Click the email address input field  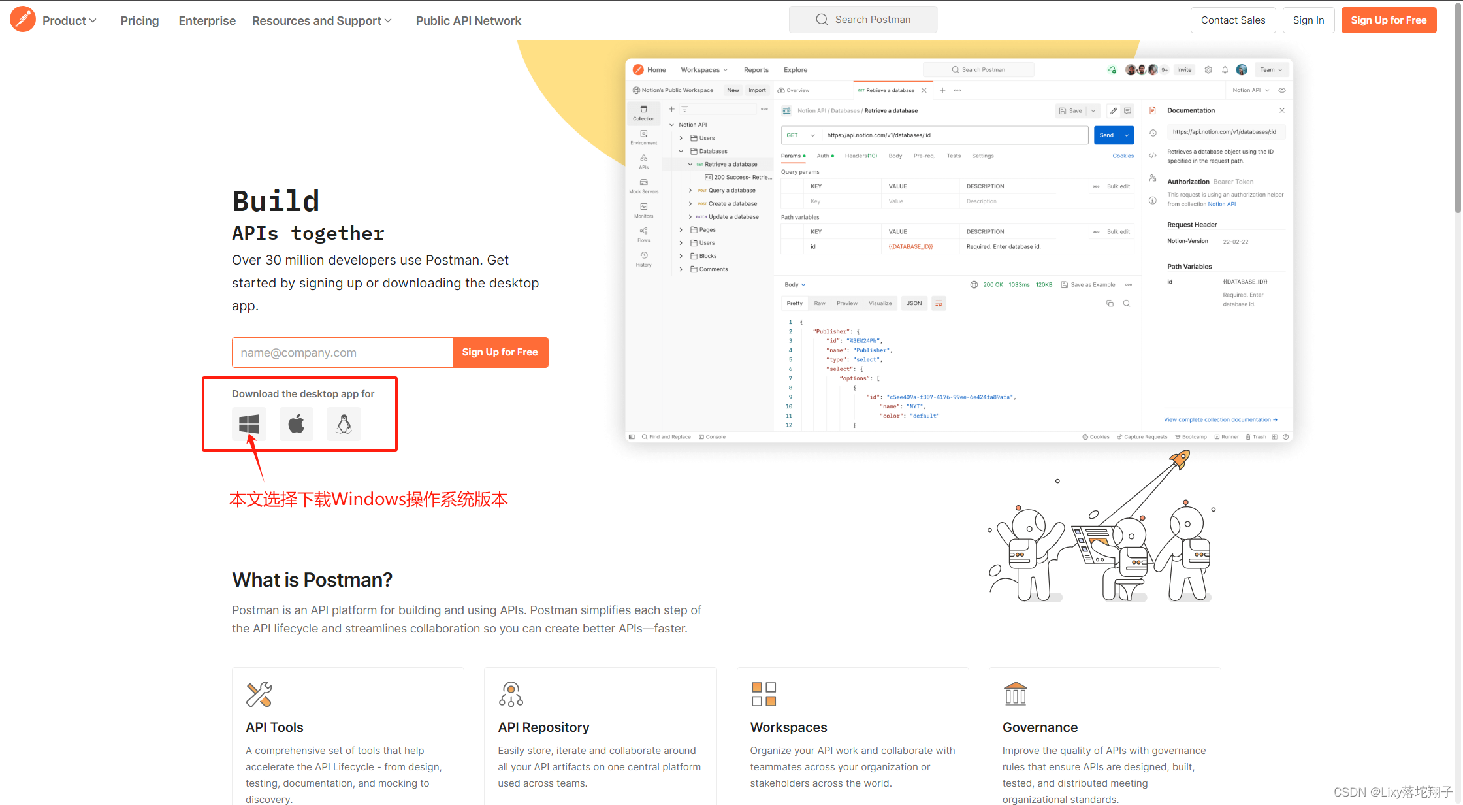tap(342, 352)
